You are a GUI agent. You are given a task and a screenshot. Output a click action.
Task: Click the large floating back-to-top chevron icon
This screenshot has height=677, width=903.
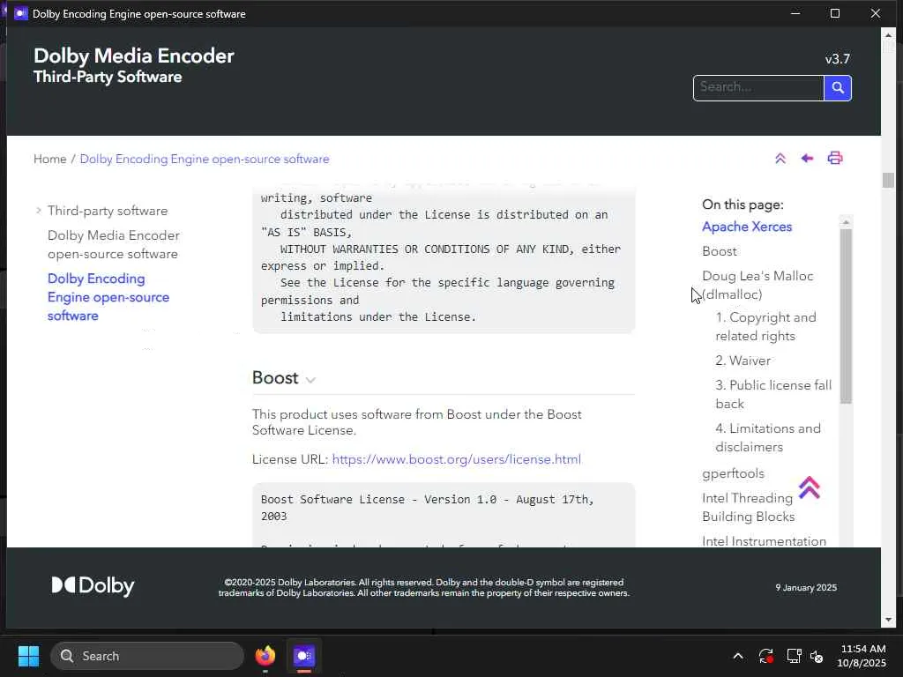pos(810,487)
